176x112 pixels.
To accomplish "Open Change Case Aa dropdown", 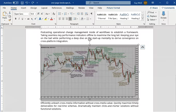I will pos(48,14).
